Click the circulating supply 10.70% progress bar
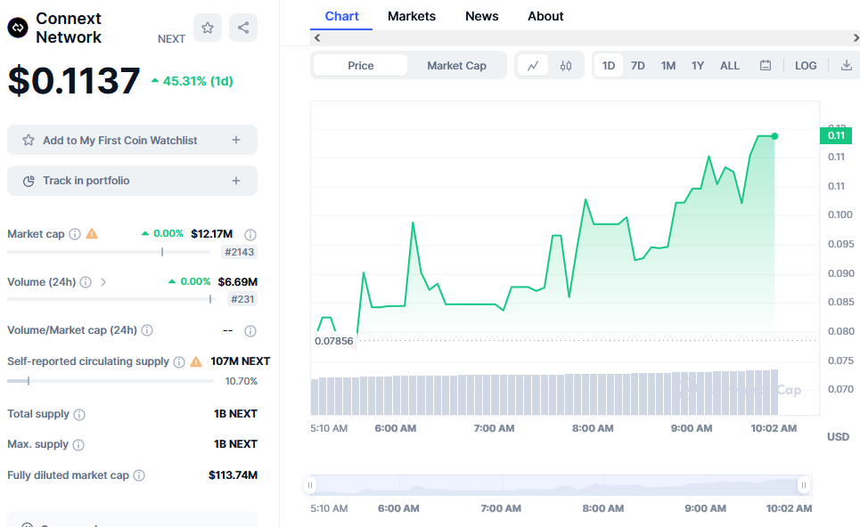Image resolution: width=860 pixels, height=527 pixels. point(111,381)
